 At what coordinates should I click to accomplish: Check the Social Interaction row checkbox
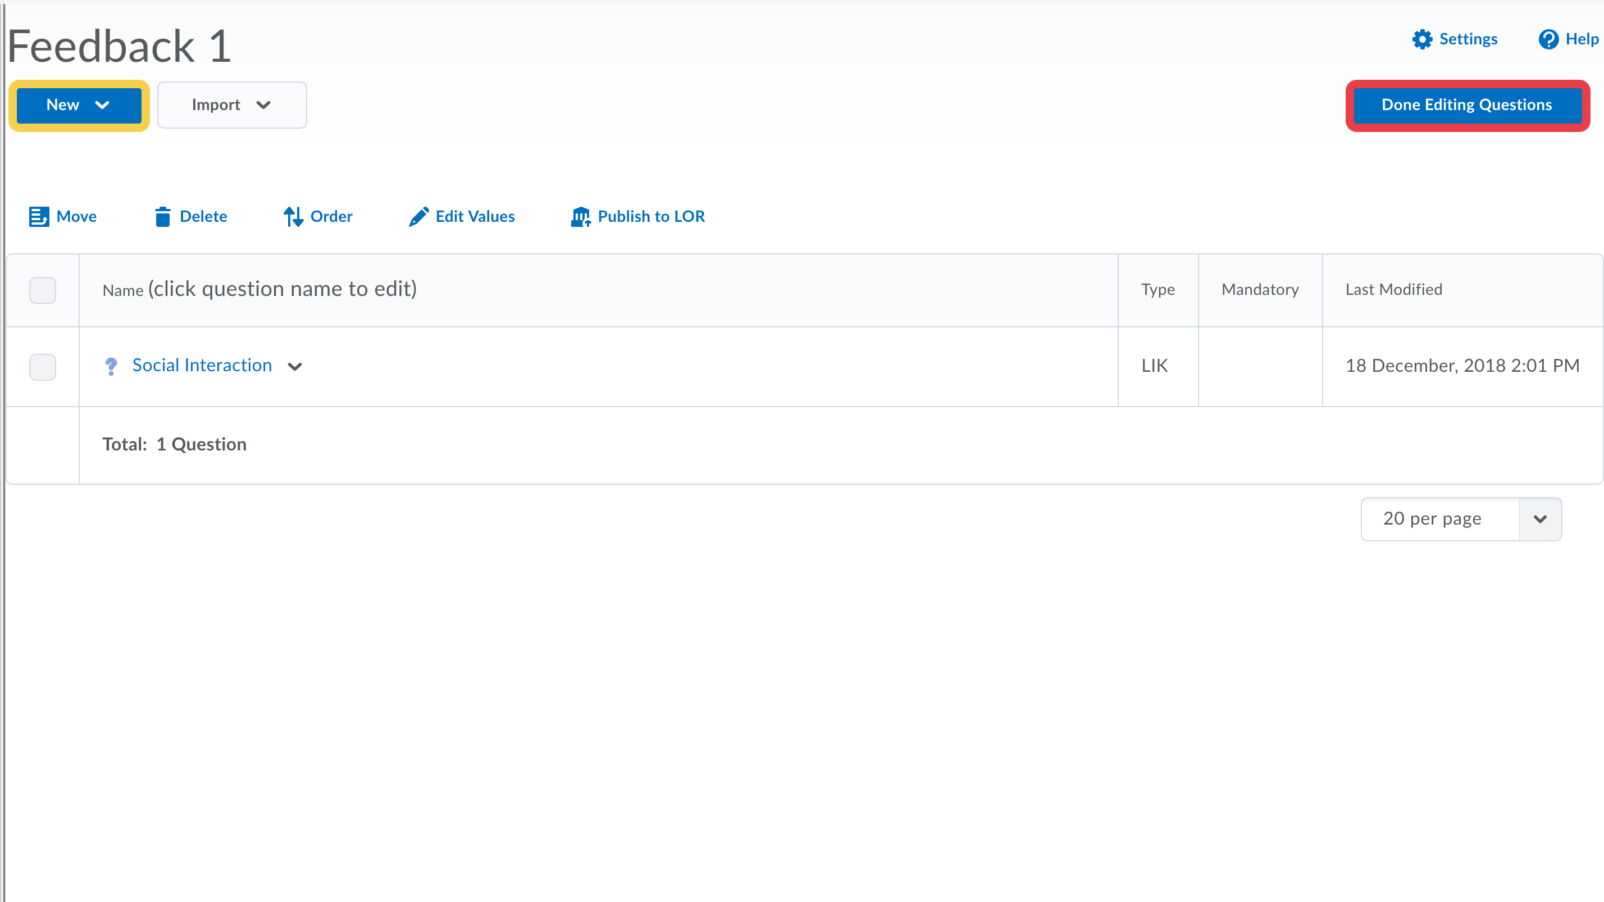tap(42, 367)
